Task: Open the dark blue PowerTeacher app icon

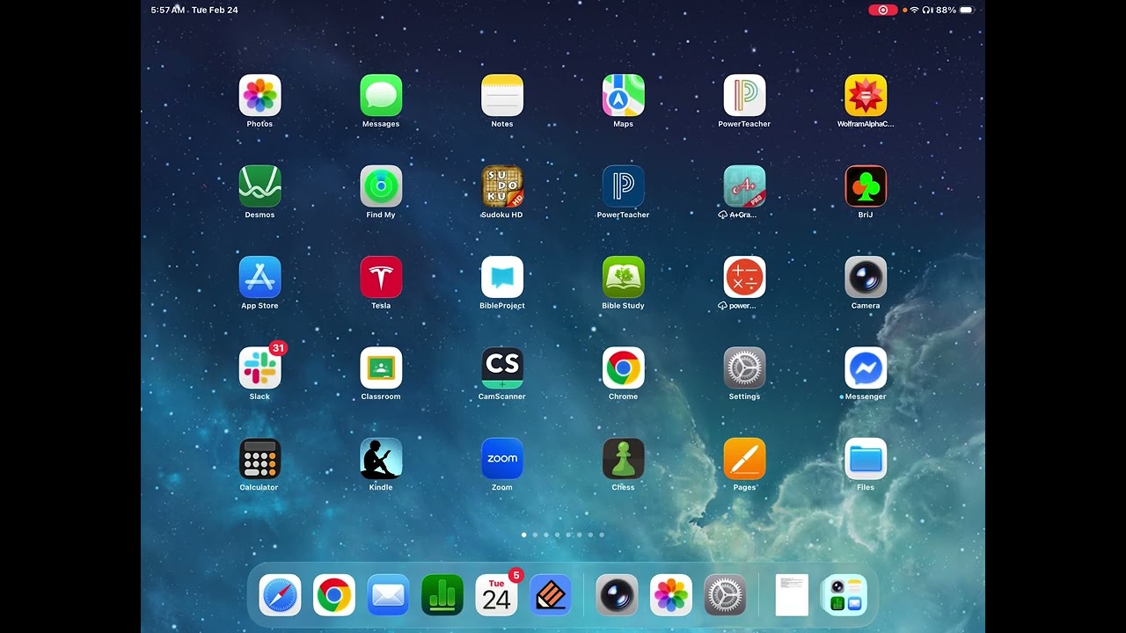Action: point(624,186)
